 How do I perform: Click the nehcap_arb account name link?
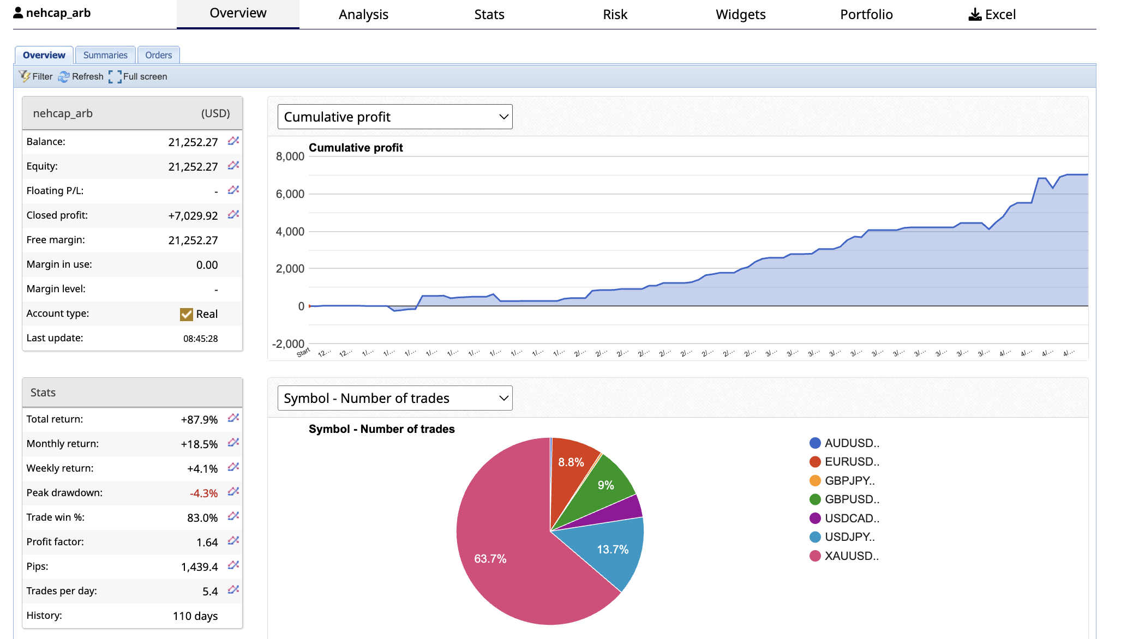tap(58, 13)
